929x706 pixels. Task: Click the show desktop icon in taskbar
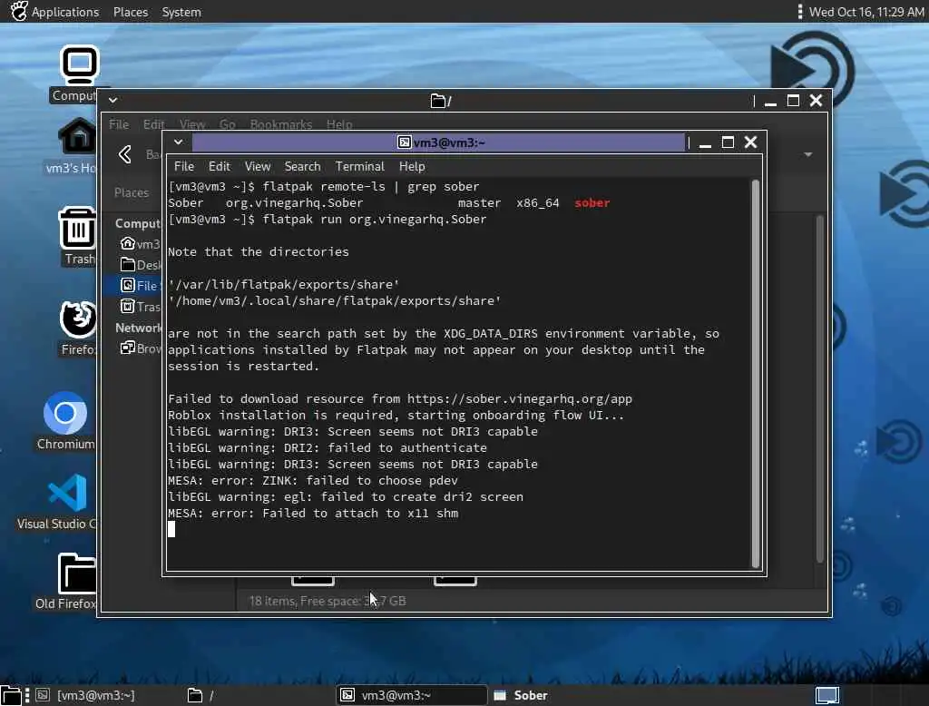[x=11, y=695]
